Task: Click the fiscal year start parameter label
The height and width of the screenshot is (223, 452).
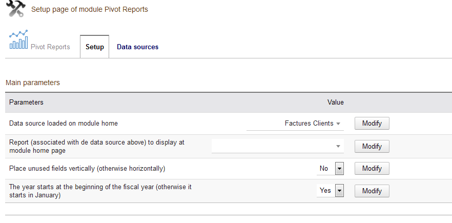Action: pyautogui.click(x=100, y=191)
